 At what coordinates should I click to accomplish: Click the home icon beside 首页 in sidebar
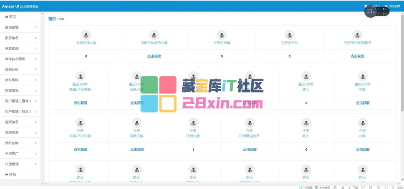(x=6, y=17)
